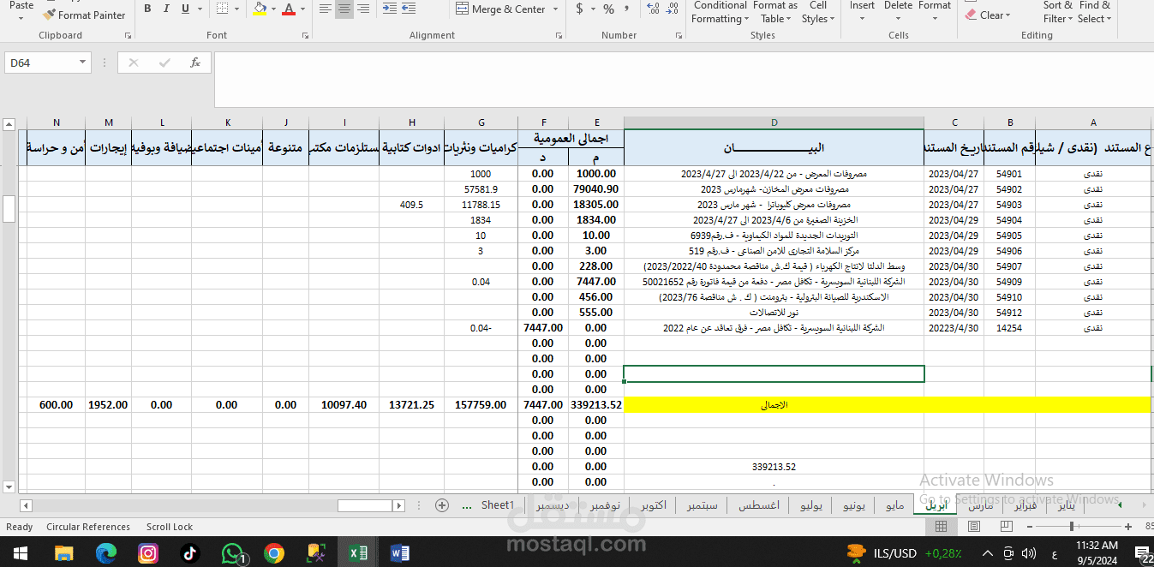Select the document number 54903 cell
The width and height of the screenshot is (1154, 567).
tap(1009, 205)
